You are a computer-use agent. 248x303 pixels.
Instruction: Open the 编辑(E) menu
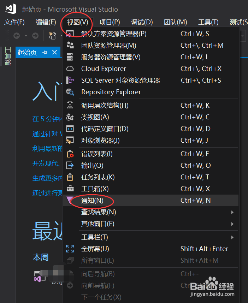[46, 22]
